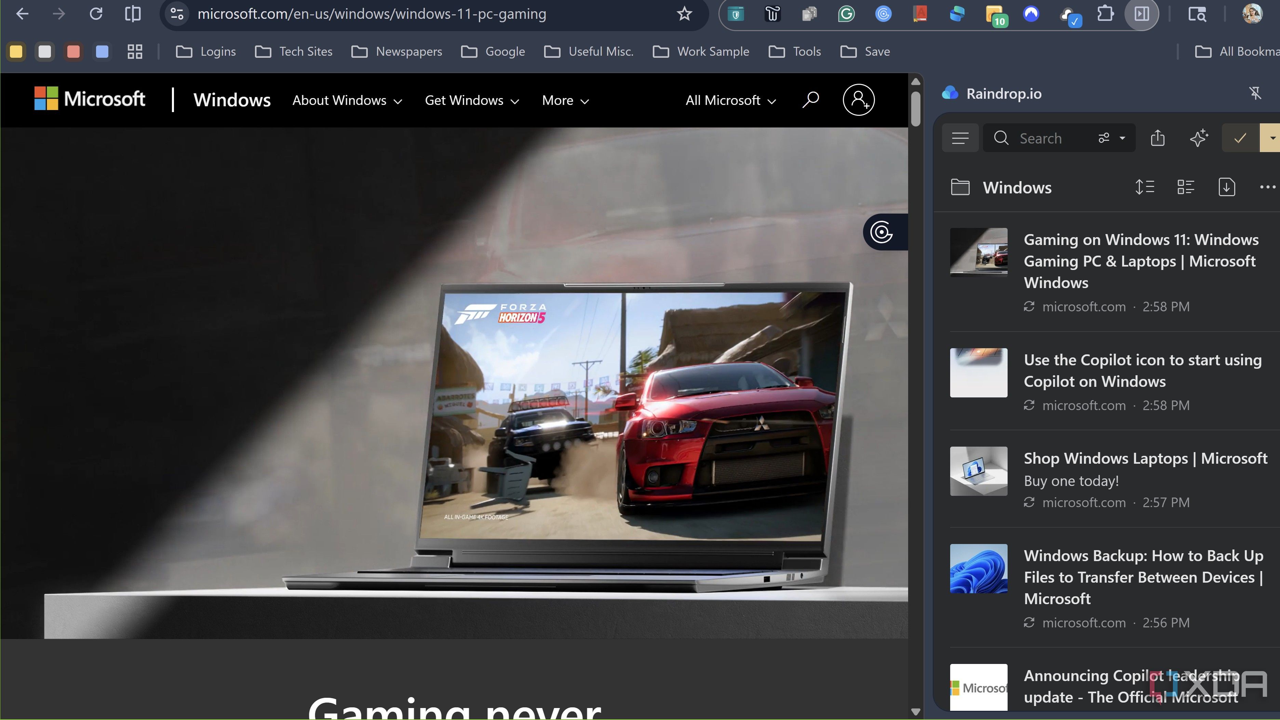Click the yellow bookmark square
1280x720 pixels.
pyautogui.click(x=16, y=52)
